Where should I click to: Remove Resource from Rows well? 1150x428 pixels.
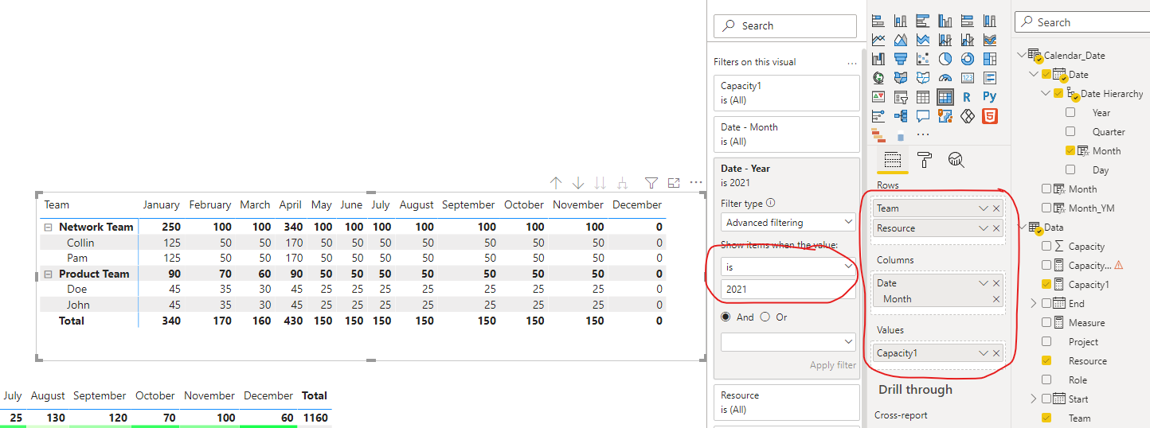[996, 228]
